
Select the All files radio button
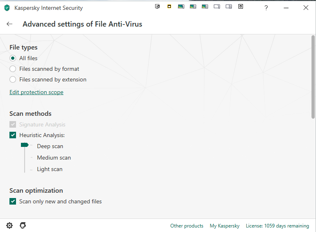13,58
